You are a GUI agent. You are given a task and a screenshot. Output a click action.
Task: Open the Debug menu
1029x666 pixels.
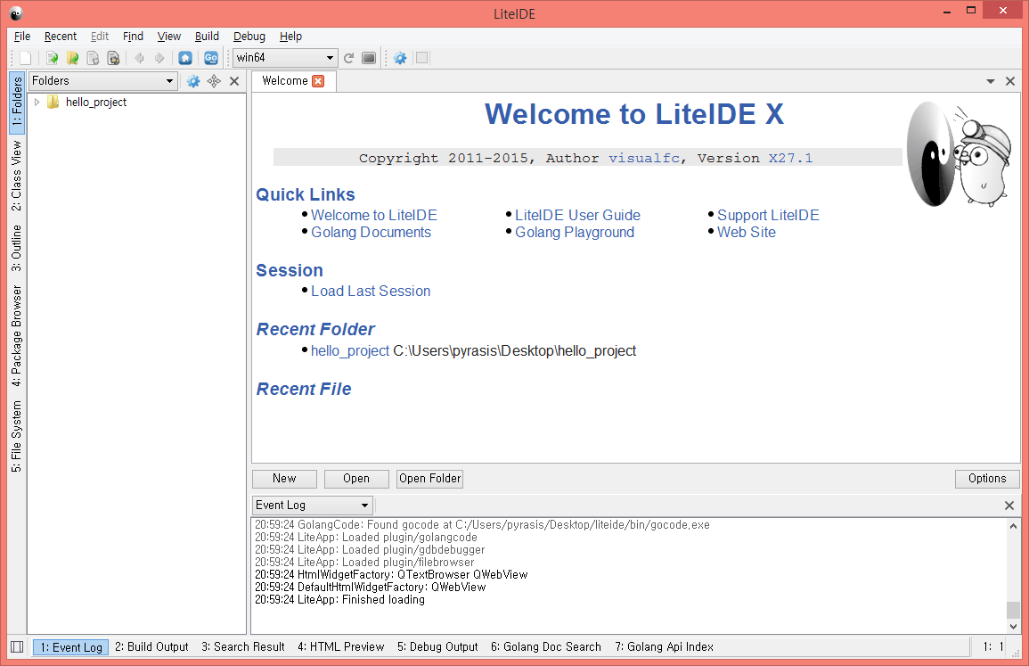coord(249,37)
